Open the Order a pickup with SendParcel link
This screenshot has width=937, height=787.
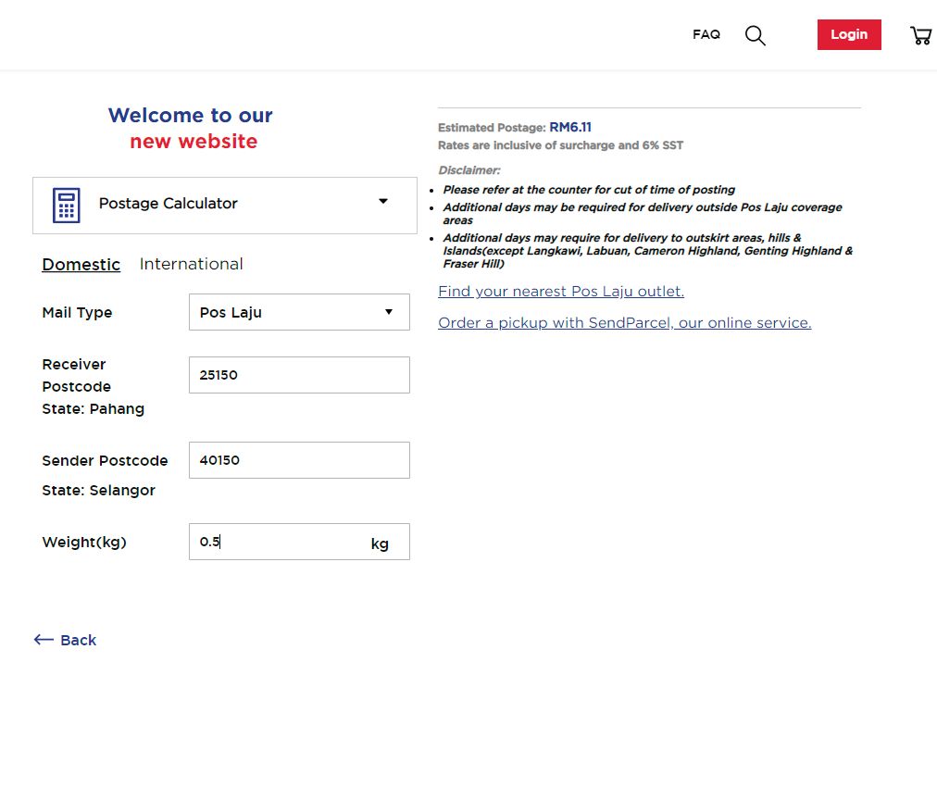(x=624, y=323)
